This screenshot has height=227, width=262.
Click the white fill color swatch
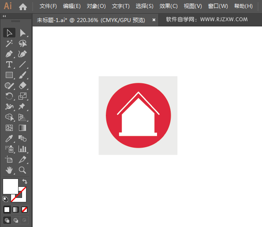tap(10, 186)
